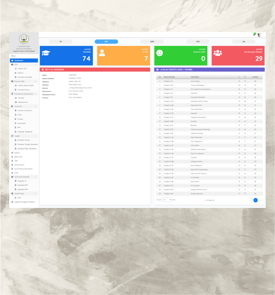Collapse the Tarik Data Dapodik section

(x=35, y=177)
